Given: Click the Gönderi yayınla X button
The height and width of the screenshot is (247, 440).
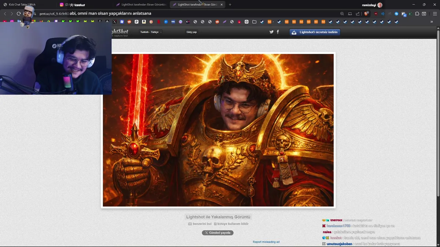Looking at the screenshot, I should click(218, 233).
